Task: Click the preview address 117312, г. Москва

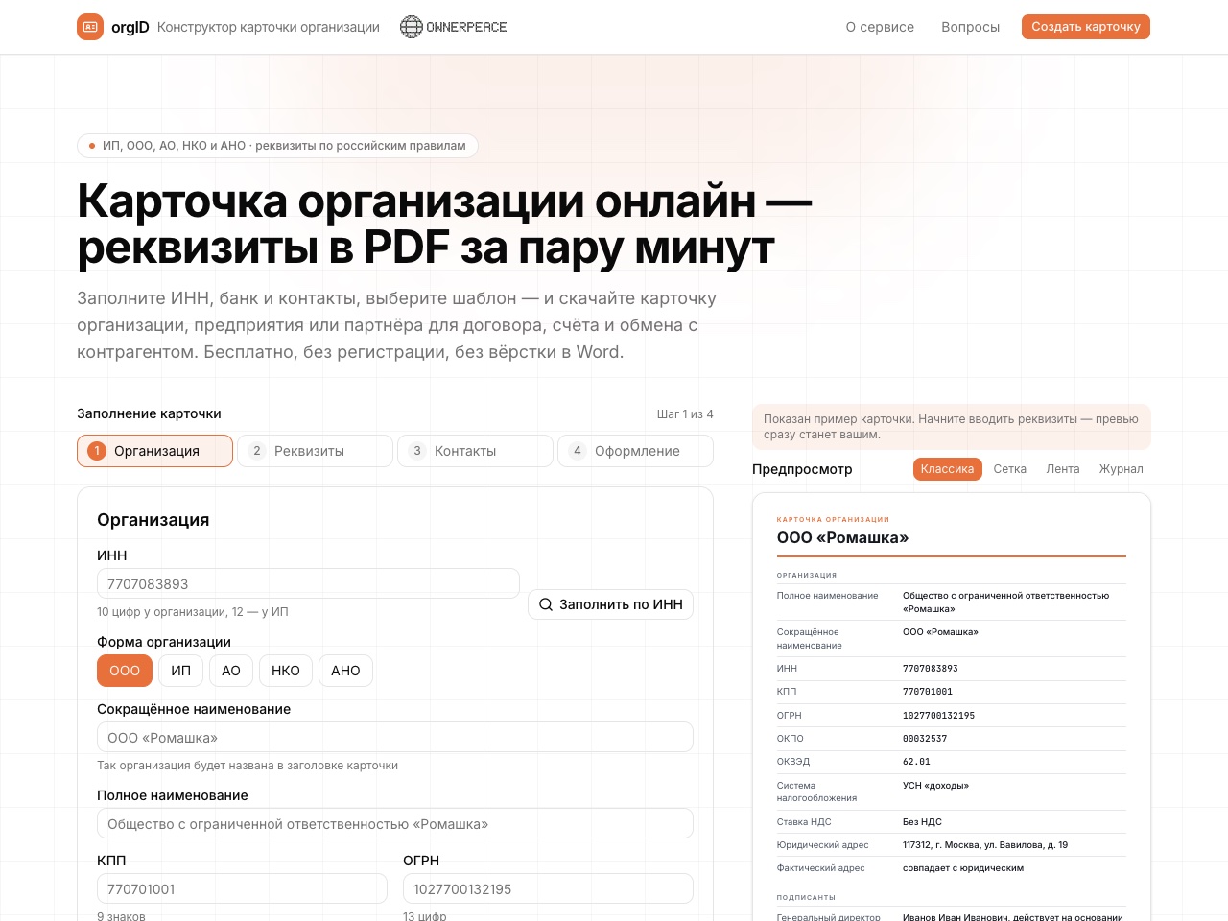Action: coord(985,845)
